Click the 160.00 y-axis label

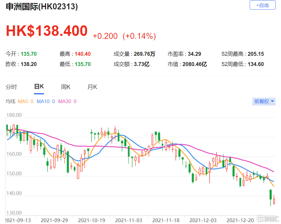pos(14,154)
